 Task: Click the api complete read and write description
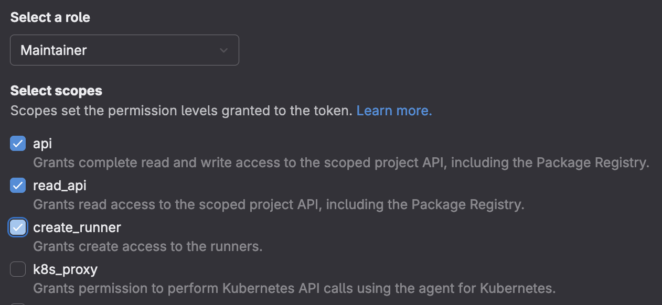pyautogui.click(x=341, y=162)
